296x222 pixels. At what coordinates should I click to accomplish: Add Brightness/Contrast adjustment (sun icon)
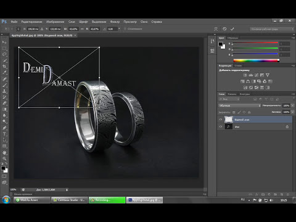click(x=245, y=75)
